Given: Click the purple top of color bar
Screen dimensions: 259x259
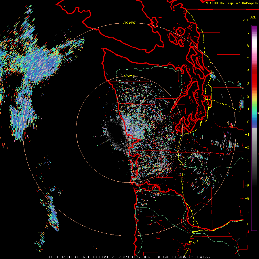Looking at the screenshot, I should 254,28.
